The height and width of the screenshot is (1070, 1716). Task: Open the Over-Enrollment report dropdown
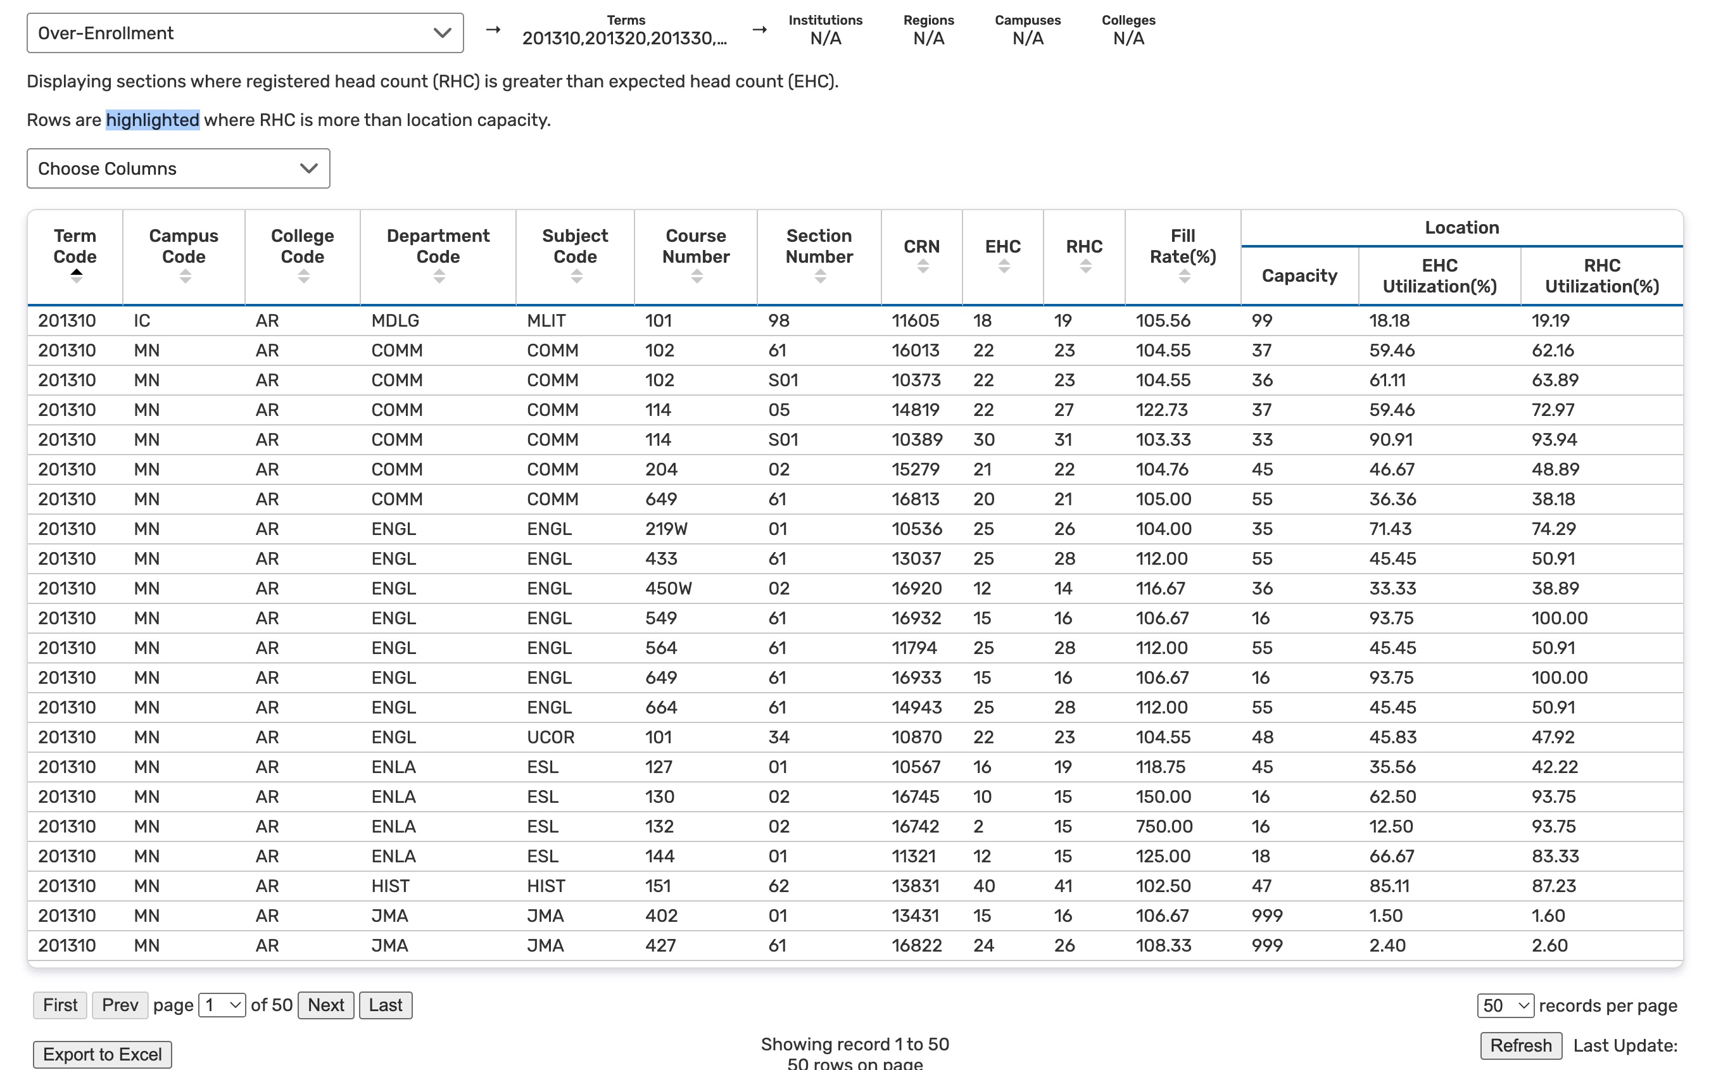245,34
